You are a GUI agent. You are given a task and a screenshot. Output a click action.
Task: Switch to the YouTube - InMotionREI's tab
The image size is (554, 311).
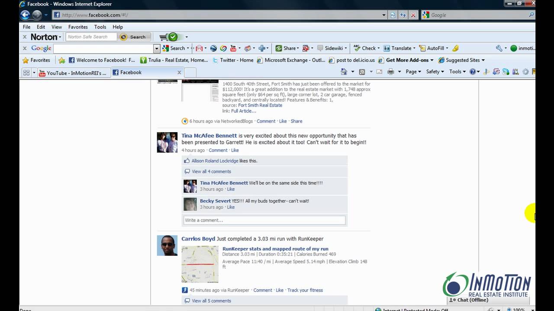pyautogui.click(x=73, y=73)
